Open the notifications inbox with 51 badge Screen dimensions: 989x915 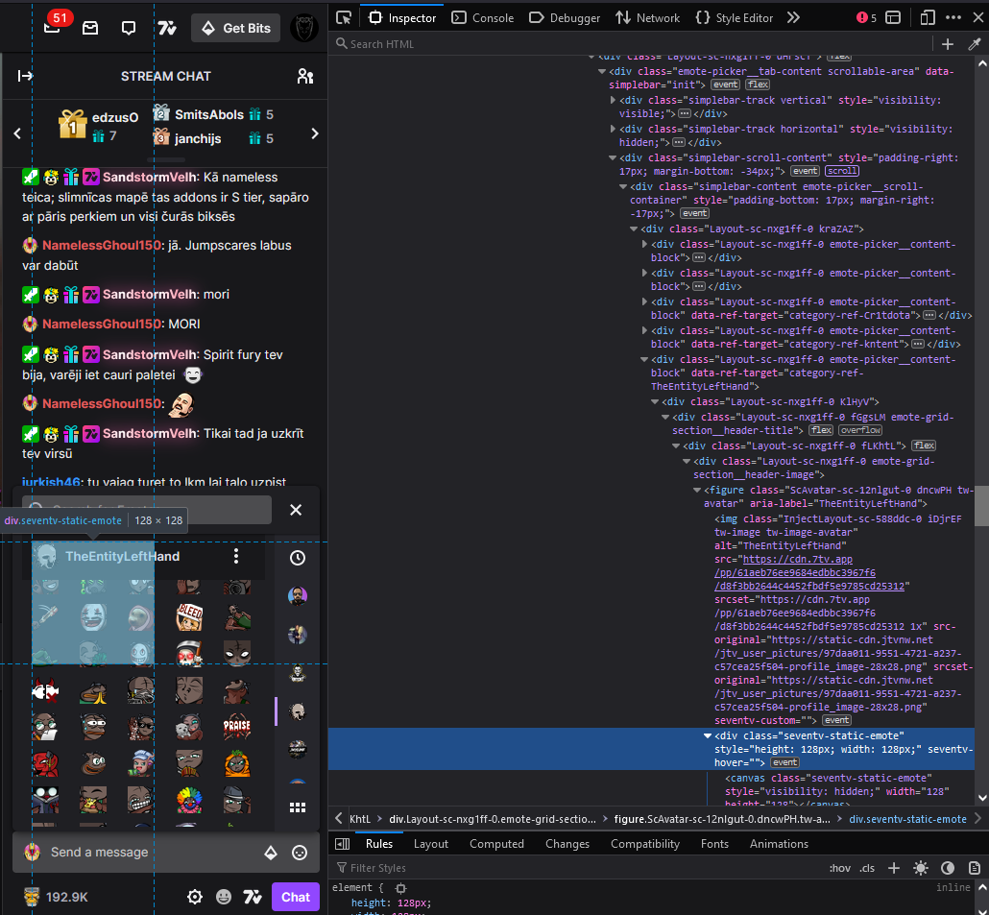click(x=53, y=27)
